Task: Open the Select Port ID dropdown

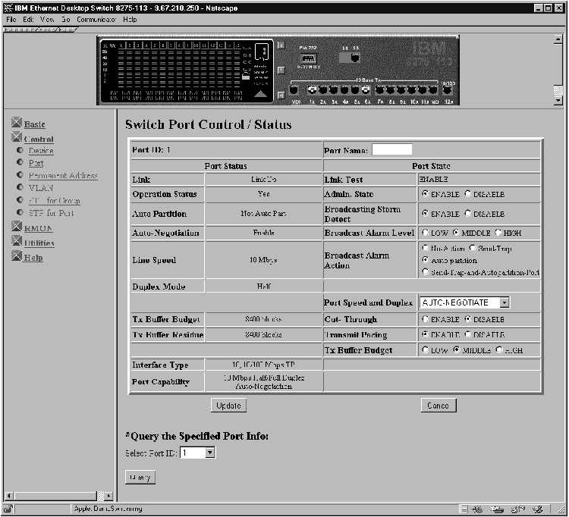Action: coord(210,453)
